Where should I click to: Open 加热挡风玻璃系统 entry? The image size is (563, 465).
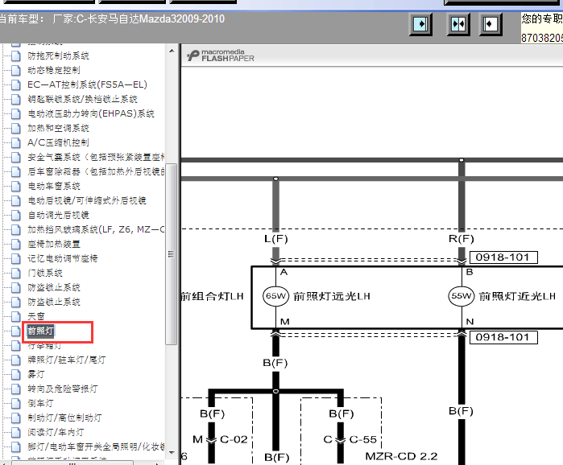click(96, 229)
